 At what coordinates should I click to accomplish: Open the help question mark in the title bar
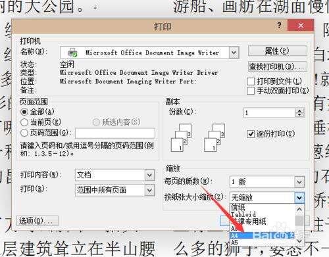coord(279,26)
